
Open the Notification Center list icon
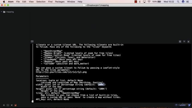tap(187, 2)
